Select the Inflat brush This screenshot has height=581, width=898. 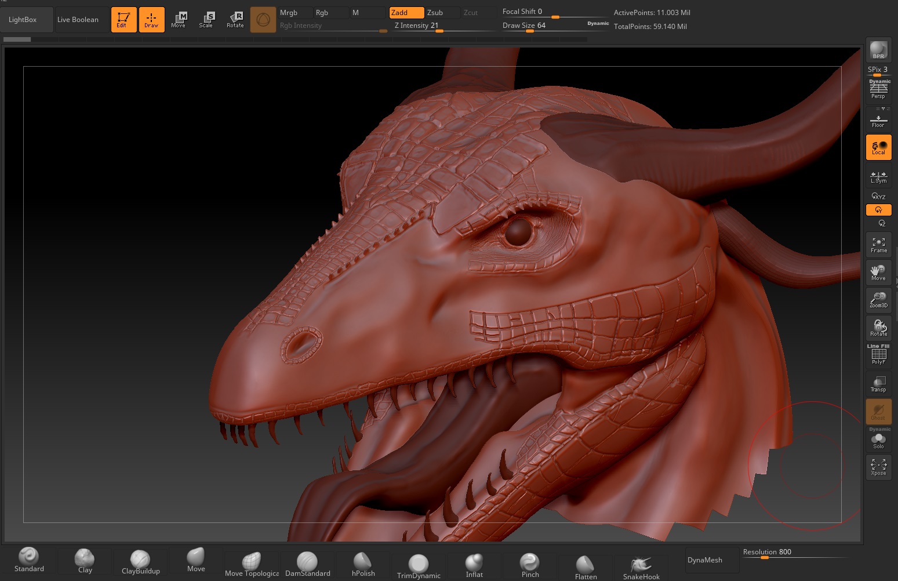pos(474,565)
